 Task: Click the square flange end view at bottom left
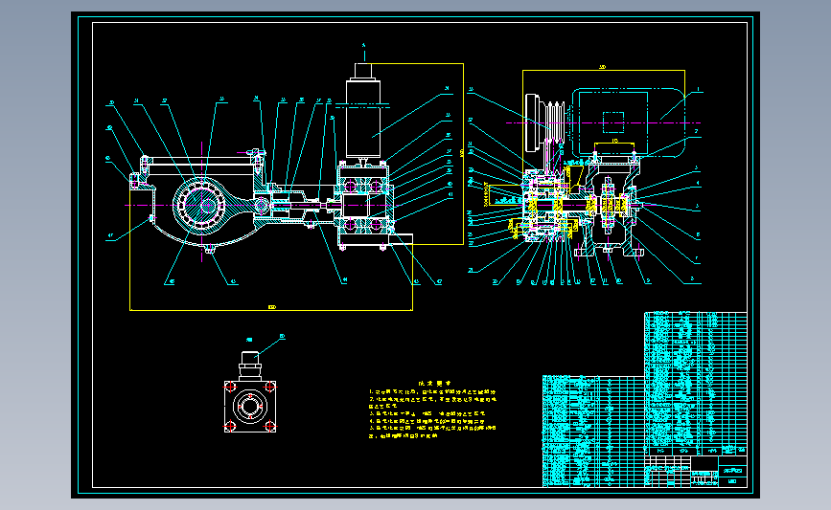coord(249,407)
